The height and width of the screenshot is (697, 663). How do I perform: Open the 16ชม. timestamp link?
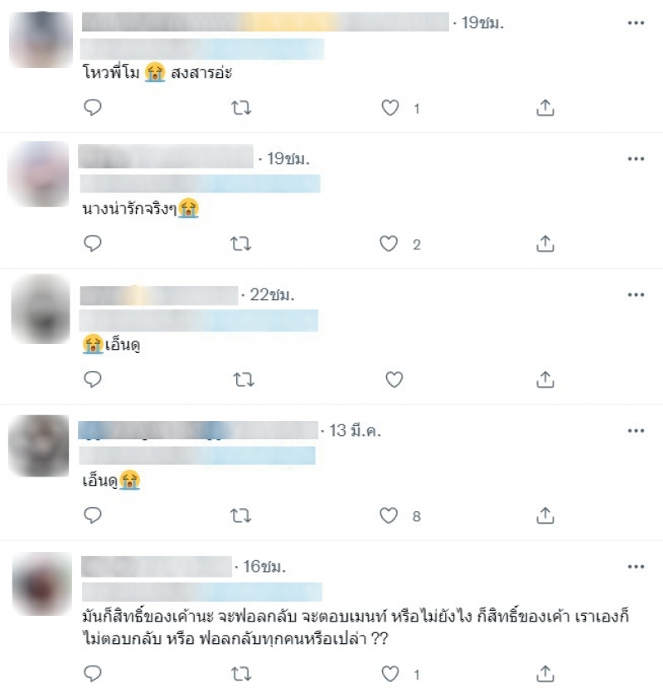tap(264, 566)
